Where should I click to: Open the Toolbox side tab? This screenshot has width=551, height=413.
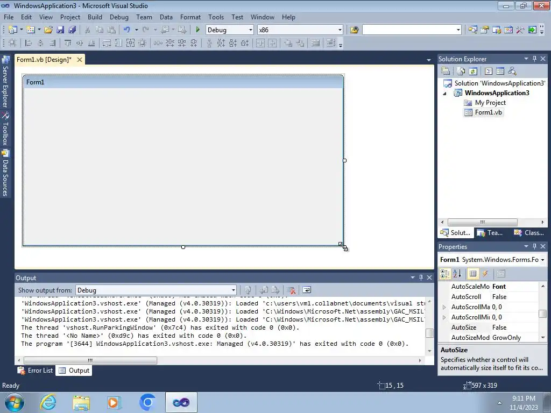(x=5, y=129)
